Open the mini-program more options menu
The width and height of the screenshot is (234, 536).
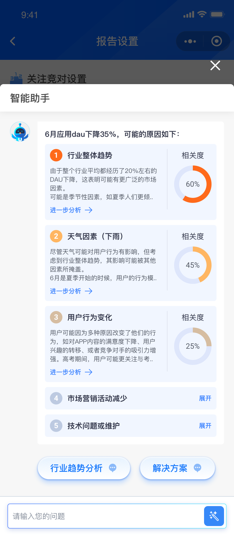190,41
